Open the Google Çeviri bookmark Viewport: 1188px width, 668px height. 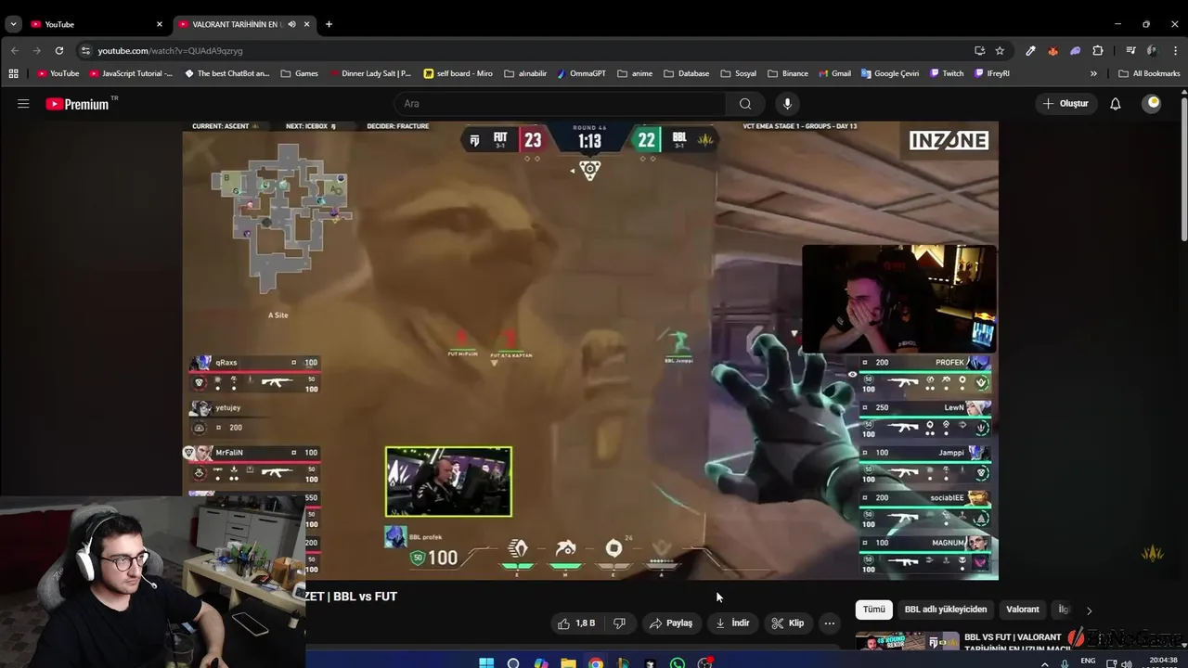pyautogui.click(x=889, y=73)
